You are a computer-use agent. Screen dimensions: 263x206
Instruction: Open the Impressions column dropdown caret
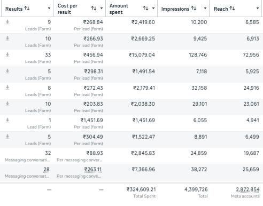(205, 8)
